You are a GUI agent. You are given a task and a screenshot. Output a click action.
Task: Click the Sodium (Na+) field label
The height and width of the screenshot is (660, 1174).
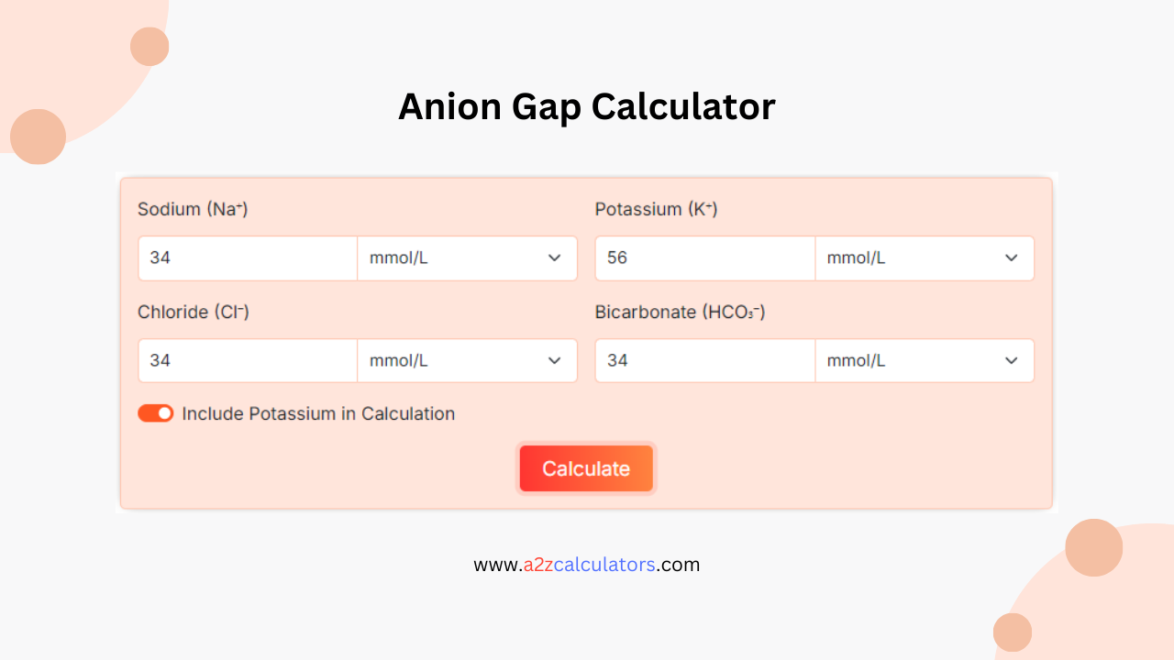(x=192, y=209)
